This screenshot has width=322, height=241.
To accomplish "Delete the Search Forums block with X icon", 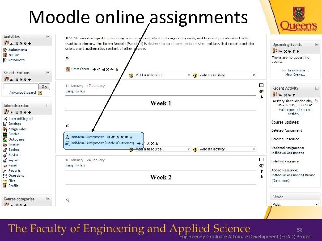I will point(17,80).
